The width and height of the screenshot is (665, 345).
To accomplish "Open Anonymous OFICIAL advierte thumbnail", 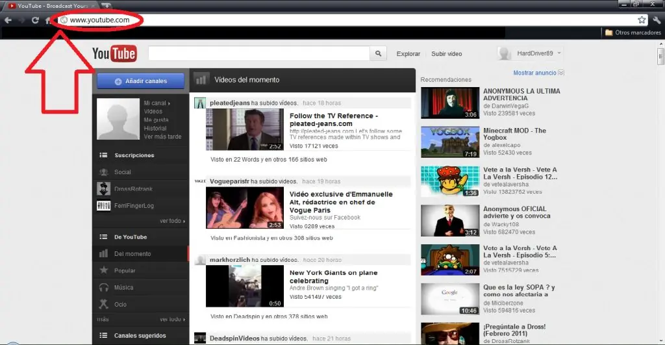I will 450,221.
